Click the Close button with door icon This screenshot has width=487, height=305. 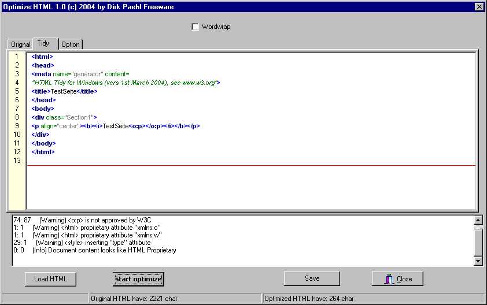click(x=397, y=278)
